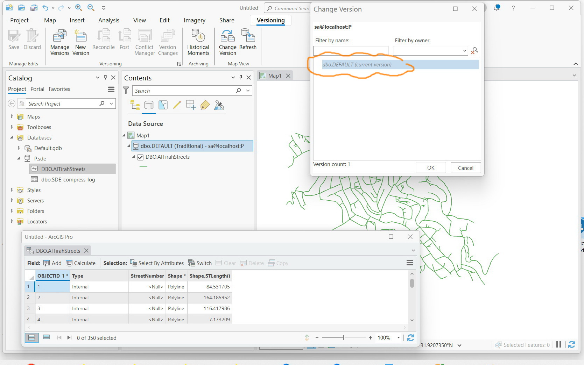584x365 pixels.
Task: Open the Imagery ribbon tab
Action: click(194, 20)
